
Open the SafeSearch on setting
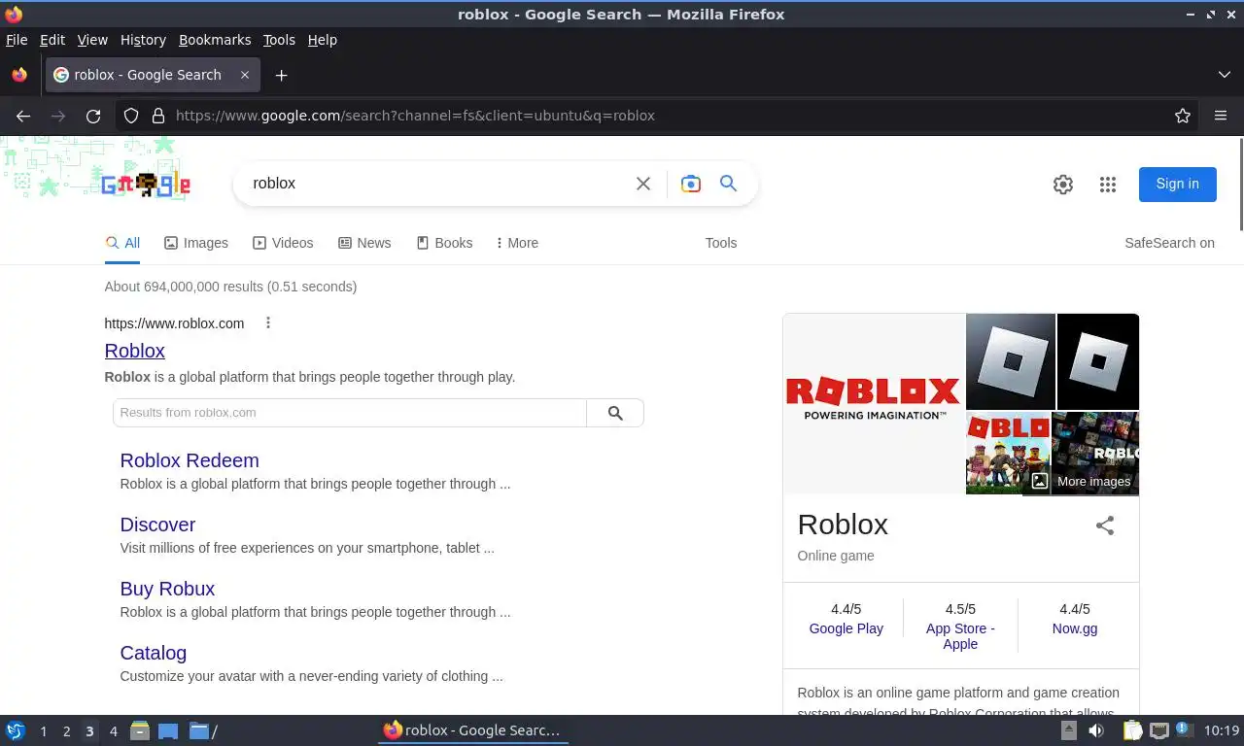coord(1169,243)
